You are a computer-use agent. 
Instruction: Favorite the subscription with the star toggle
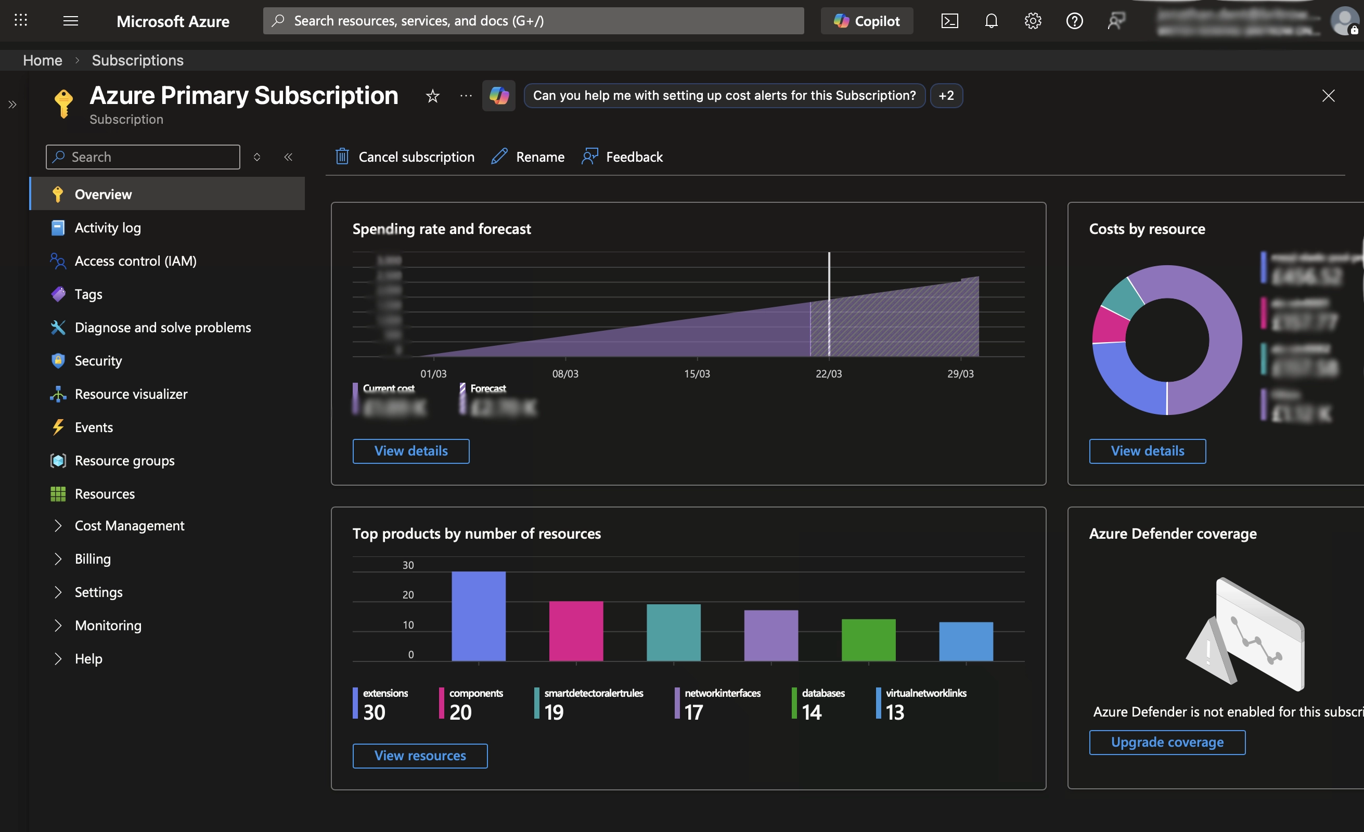(432, 96)
